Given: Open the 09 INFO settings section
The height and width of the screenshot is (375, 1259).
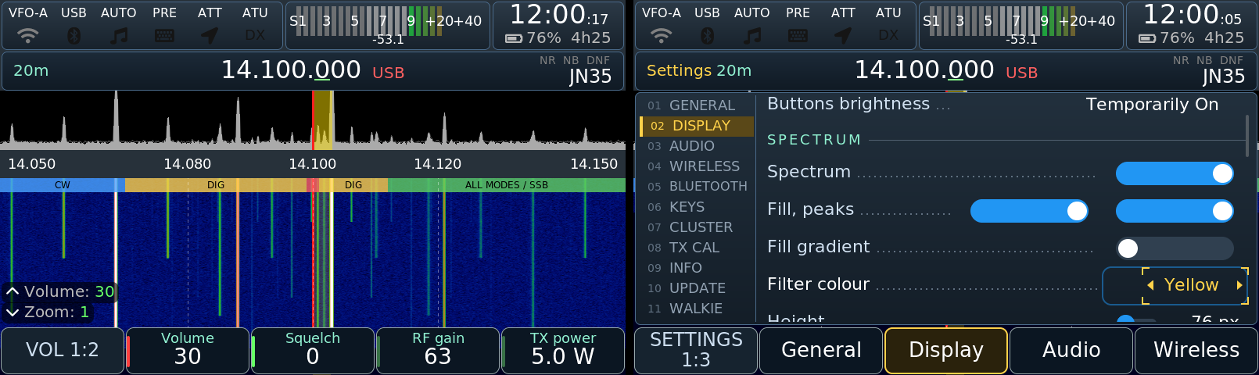Looking at the screenshot, I should 696,268.
